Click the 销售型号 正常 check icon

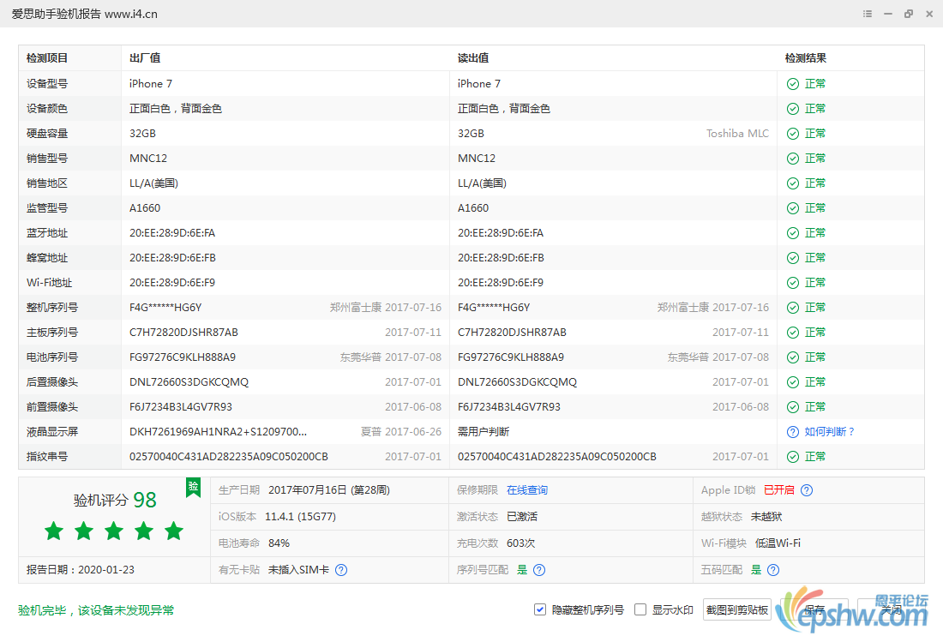(x=793, y=158)
